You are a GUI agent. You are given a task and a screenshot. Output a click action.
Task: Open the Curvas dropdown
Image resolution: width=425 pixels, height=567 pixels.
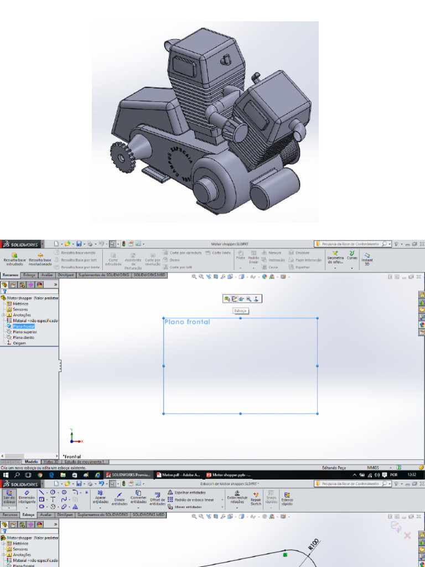pos(352,269)
